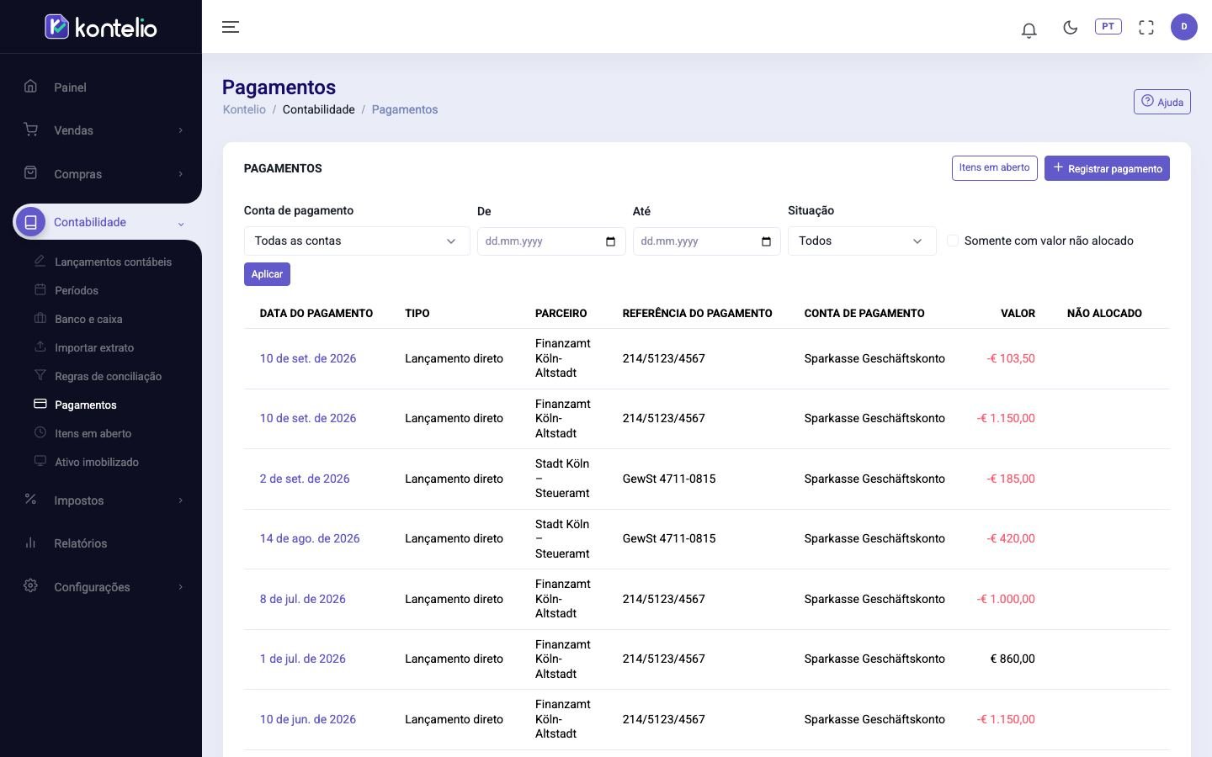Screen dimensions: 1212x757
Task: Open Lançamentos contábeis in sidebar
Action: click(x=113, y=262)
